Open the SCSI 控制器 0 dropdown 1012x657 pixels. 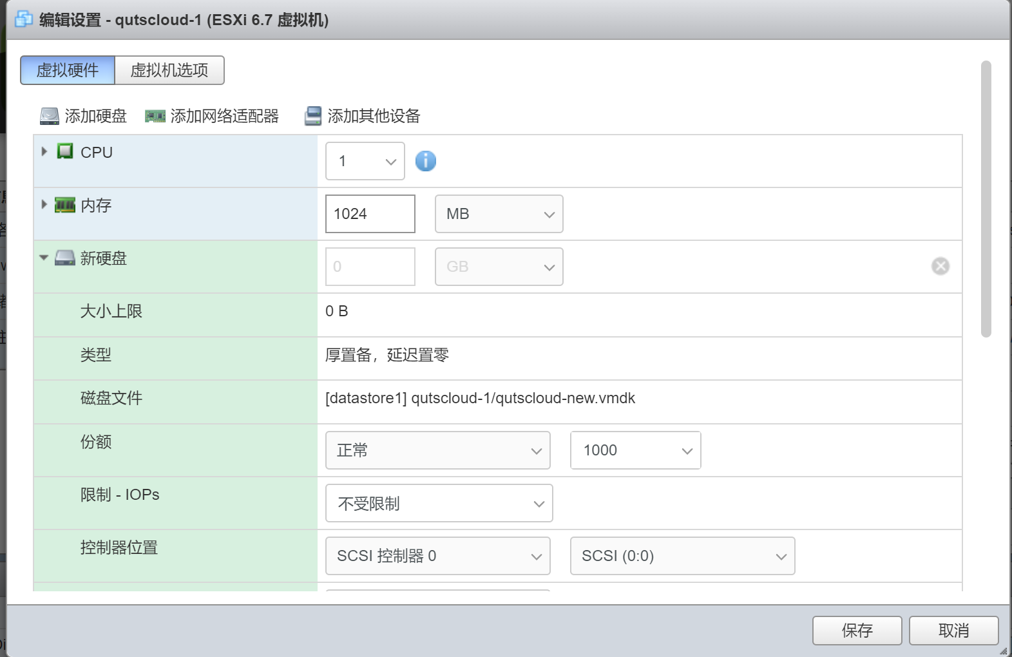pyautogui.click(x=438, y=556)
